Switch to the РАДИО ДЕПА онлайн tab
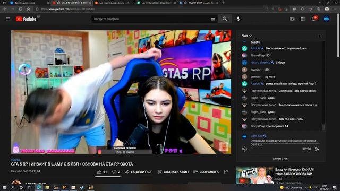This screenshot has height=191, width=340. point(199,3)
